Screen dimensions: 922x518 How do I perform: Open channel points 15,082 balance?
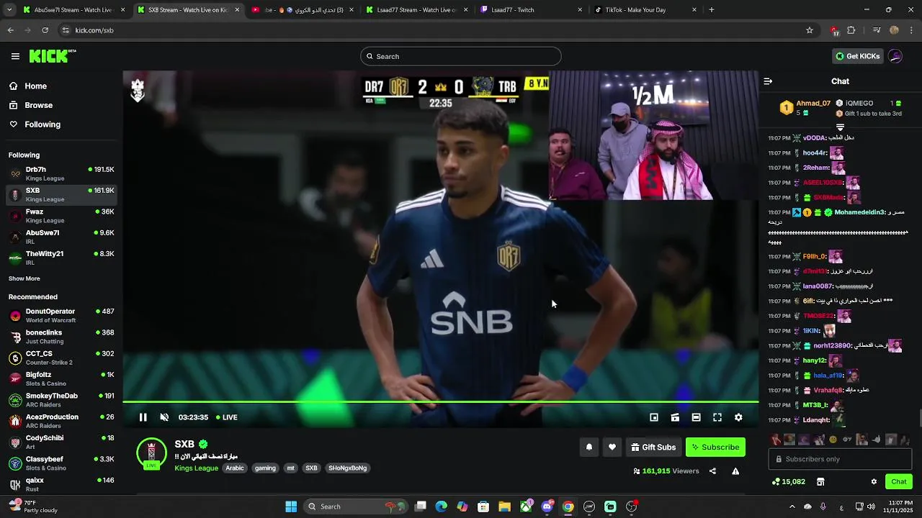pyautogui.click(x=789, y=481)
